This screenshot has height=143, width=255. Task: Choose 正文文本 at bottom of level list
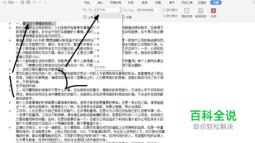point(108,67)
